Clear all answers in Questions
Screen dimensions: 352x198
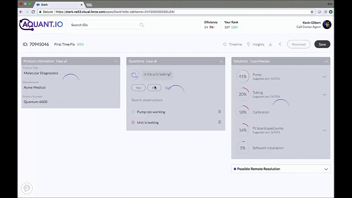coord(151,61)
